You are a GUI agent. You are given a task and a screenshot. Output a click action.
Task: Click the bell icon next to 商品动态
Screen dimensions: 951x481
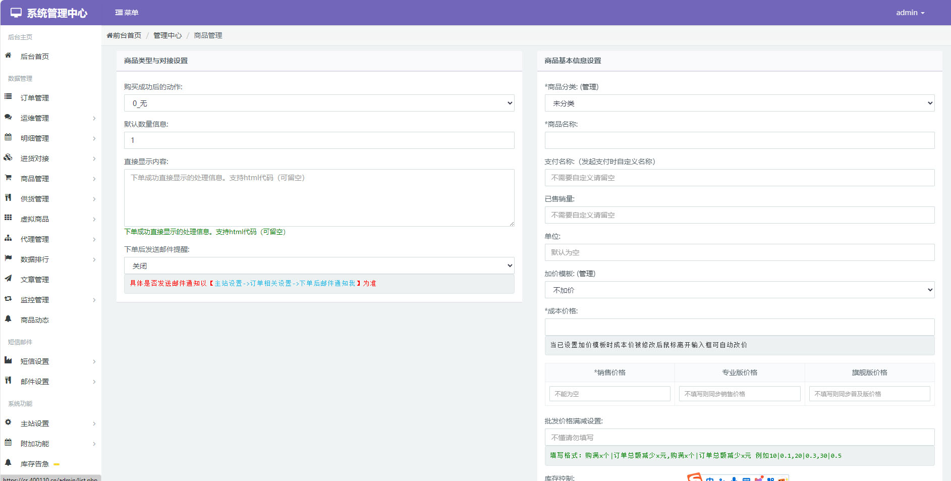[8, 319]
